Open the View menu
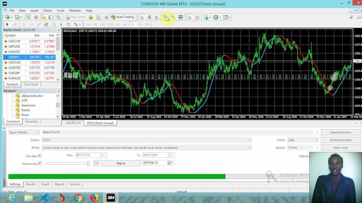Viewport: 362px width, 203px height. tap(22, 11)
